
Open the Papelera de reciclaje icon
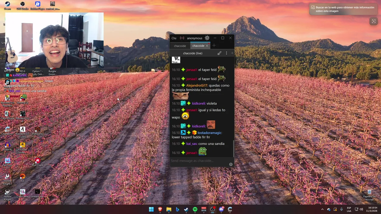(369, 195)
